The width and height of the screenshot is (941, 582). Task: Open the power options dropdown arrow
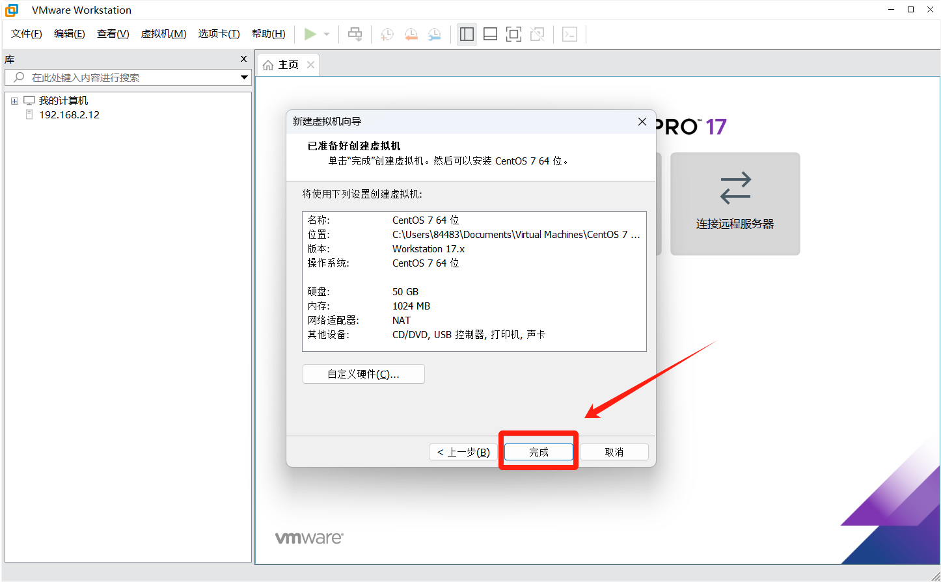(327, 34)
